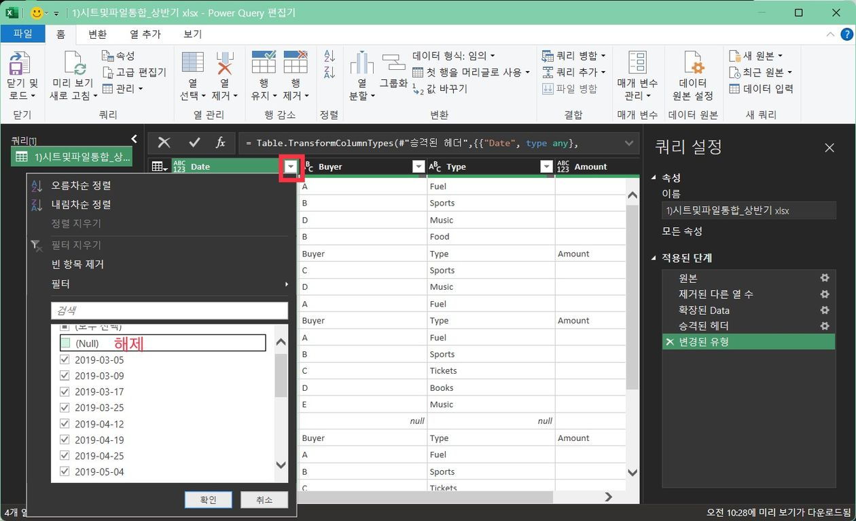The width and height of the screenshot is (856, 521).
Task: Open Advanced Editor (고급 편집기)
Action: point(134,72)
